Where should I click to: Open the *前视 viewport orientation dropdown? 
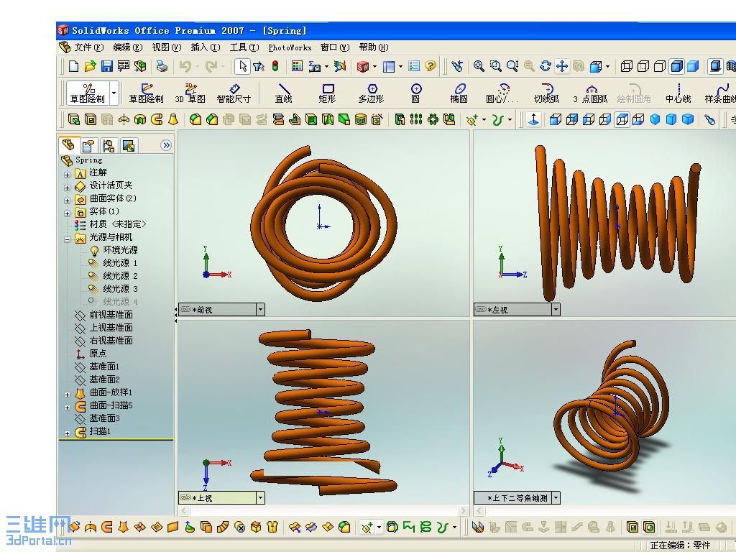[260, 309]
